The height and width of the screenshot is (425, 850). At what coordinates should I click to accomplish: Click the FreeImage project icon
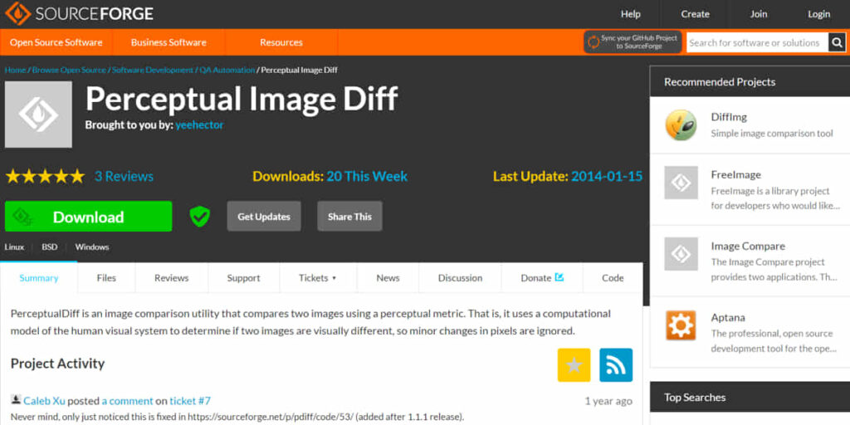681,183
